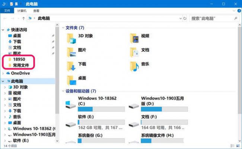242x149 pixels.
Task: Expand the 3D 对象 node in sidebar
Action: [5, 87]
